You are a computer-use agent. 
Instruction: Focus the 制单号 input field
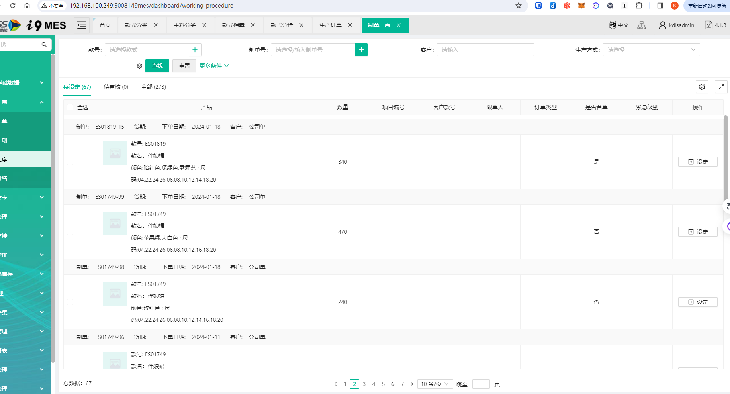(313, 50)
